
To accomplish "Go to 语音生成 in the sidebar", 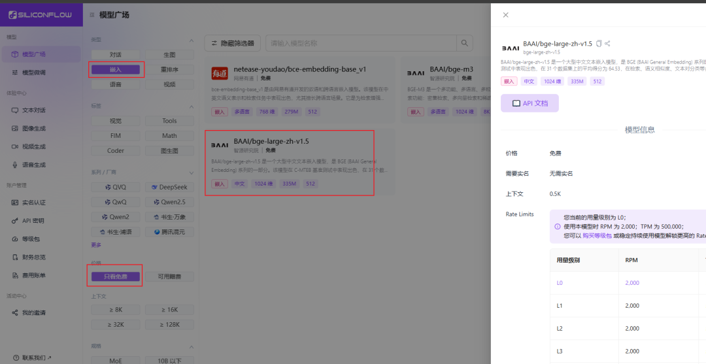I will point(41,165).
